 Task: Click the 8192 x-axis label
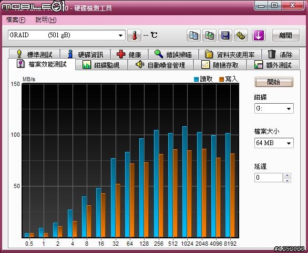[230, 244]
